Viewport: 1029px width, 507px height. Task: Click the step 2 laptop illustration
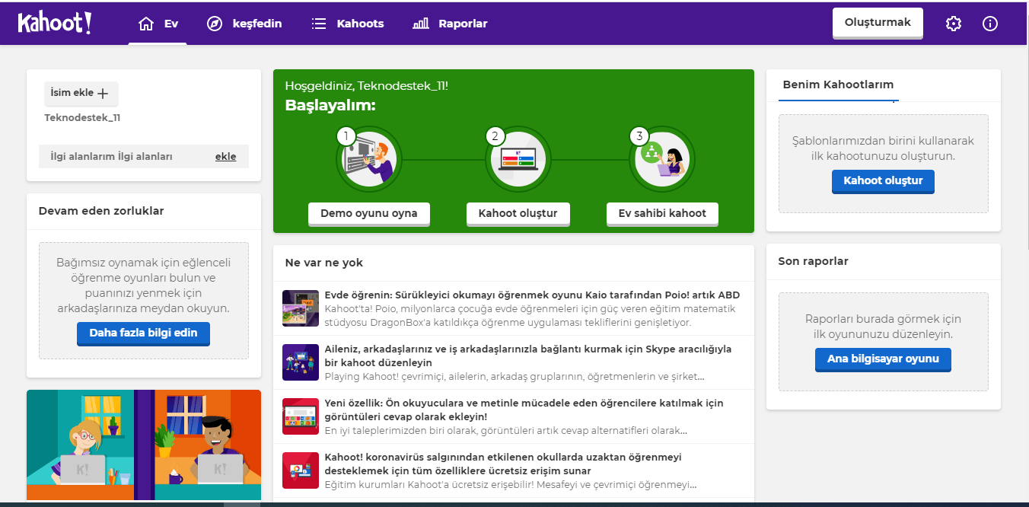click(518, 158)
